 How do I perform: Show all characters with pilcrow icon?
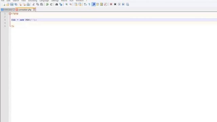pos(90,4)
